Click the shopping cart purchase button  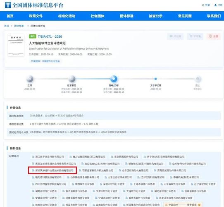pyautogui.click(x=195, y=36)
